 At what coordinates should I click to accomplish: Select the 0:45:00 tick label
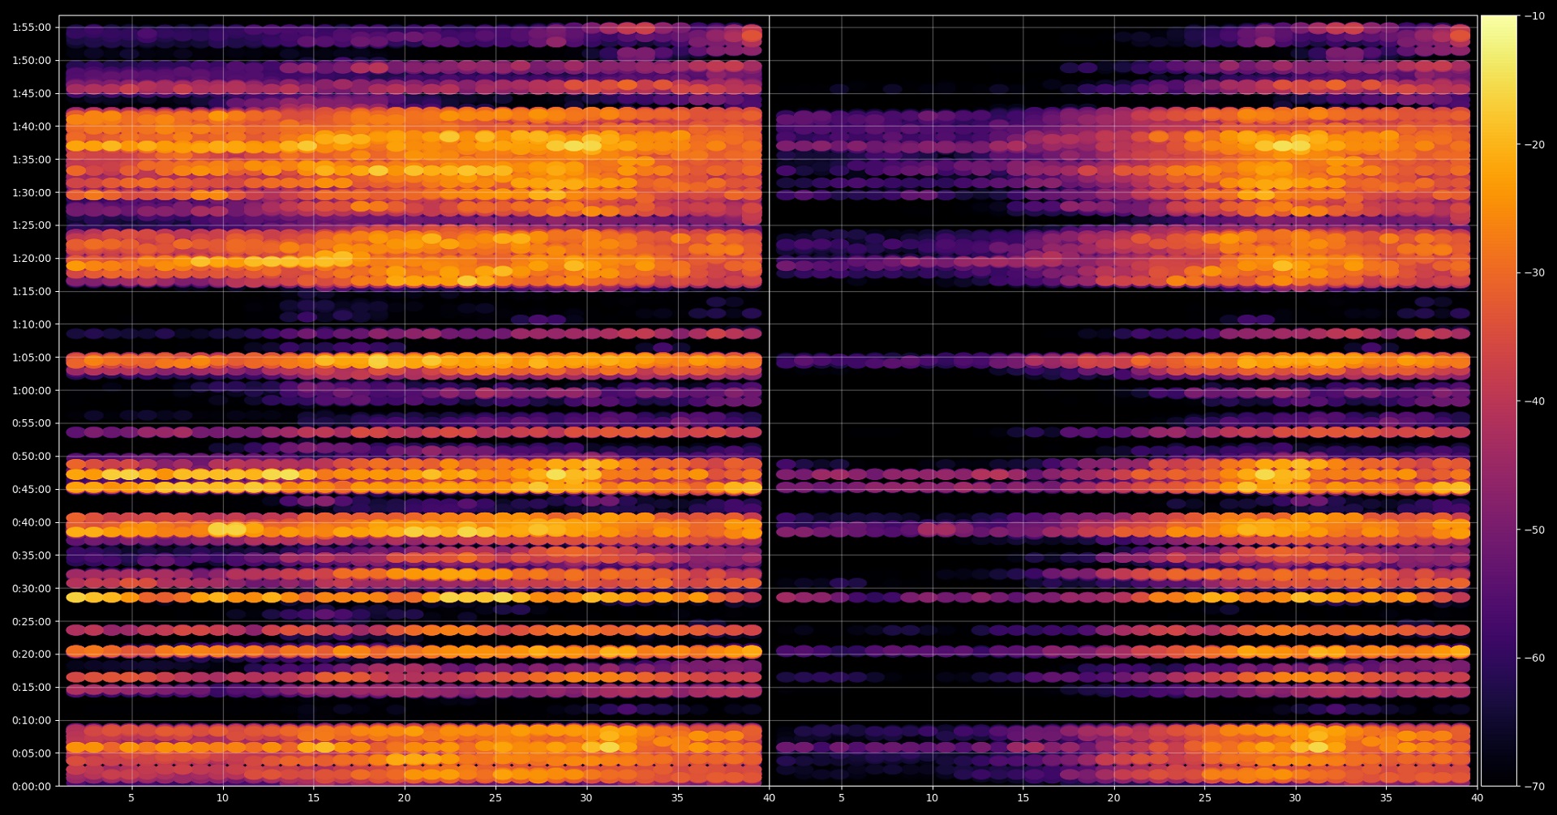pos(32,490)
